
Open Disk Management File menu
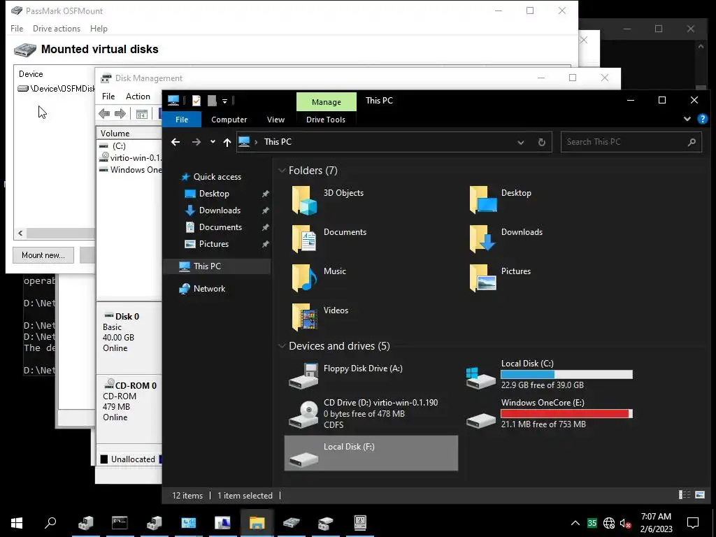(108, 96)
